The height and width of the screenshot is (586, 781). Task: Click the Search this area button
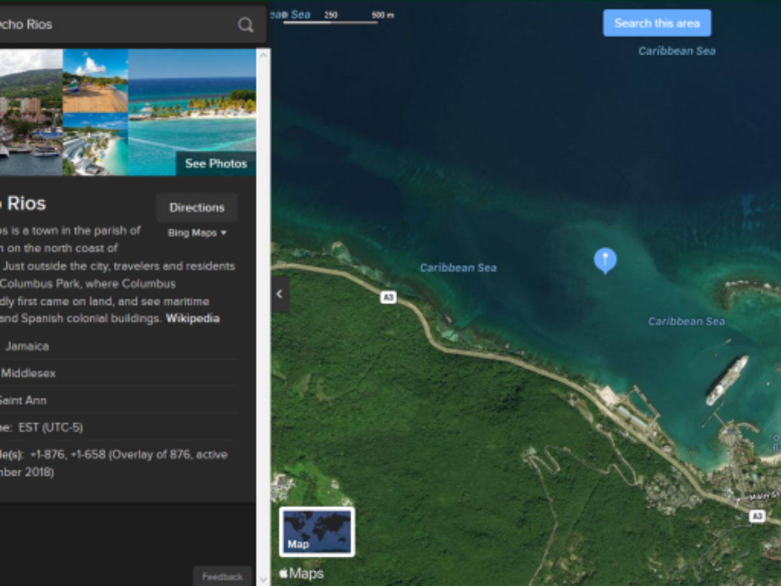click(657, 23)
